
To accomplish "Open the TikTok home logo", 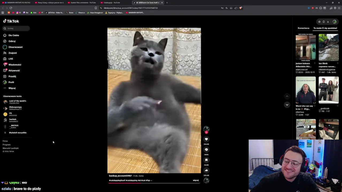I will 11,21.
